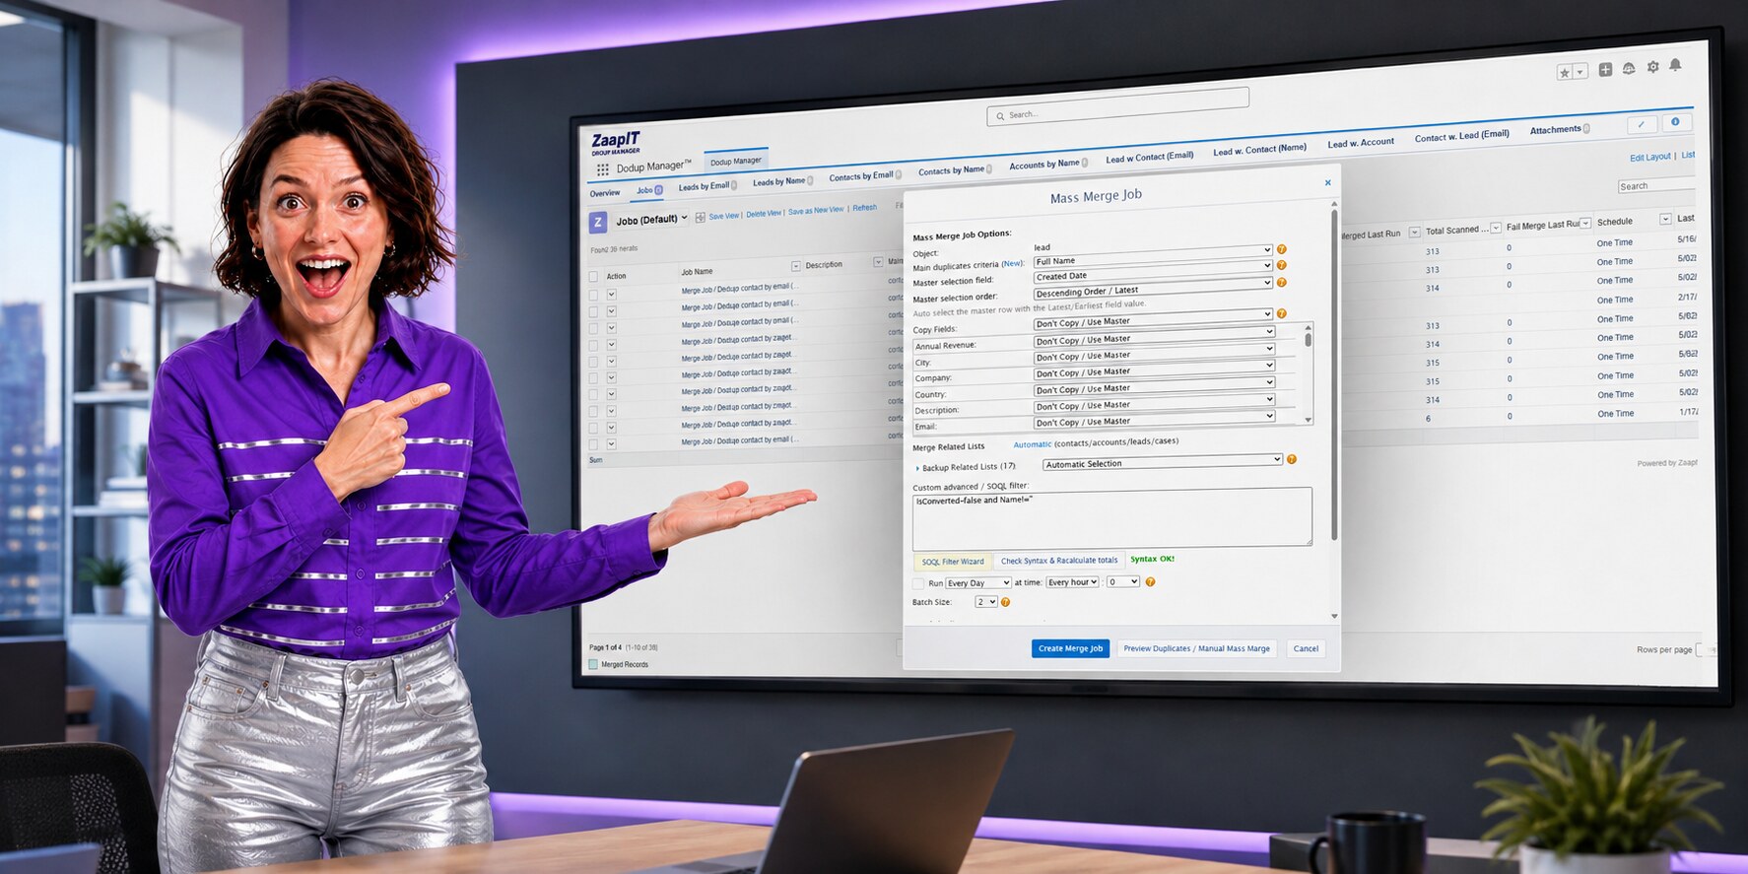Image resolution: width=1748 pixels, height=874 pixels.
Task: Click help icon beside Full Name criteria
Action: [1282, 265]
